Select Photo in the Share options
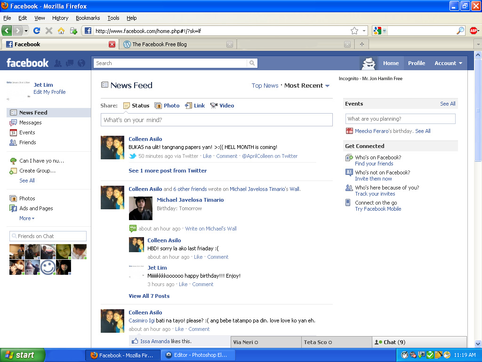 167,106
